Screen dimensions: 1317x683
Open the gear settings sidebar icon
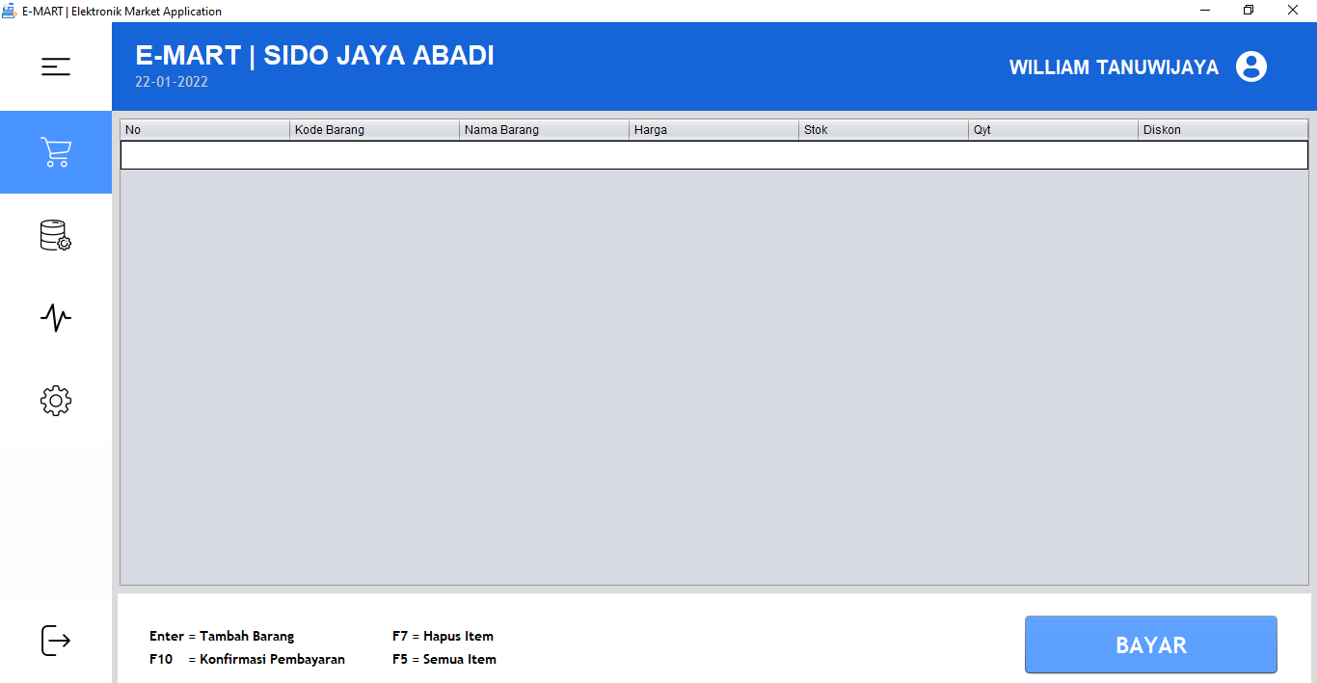coord(55,401)
